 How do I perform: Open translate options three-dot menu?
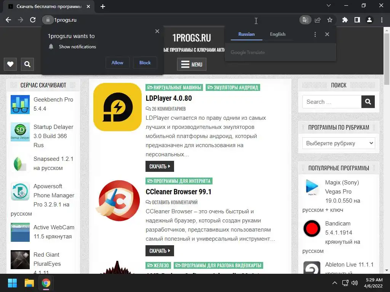(315, 34)
